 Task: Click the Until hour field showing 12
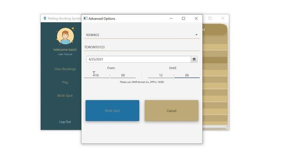[x=161, y=75]
